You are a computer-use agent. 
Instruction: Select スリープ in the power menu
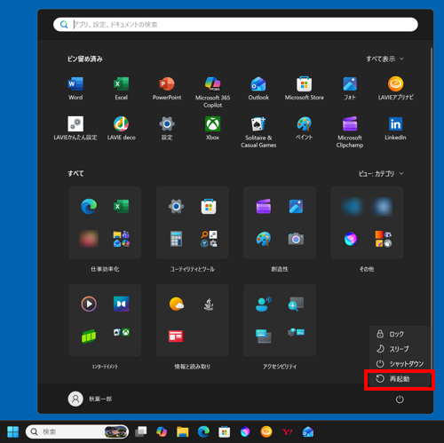[400, 349]
